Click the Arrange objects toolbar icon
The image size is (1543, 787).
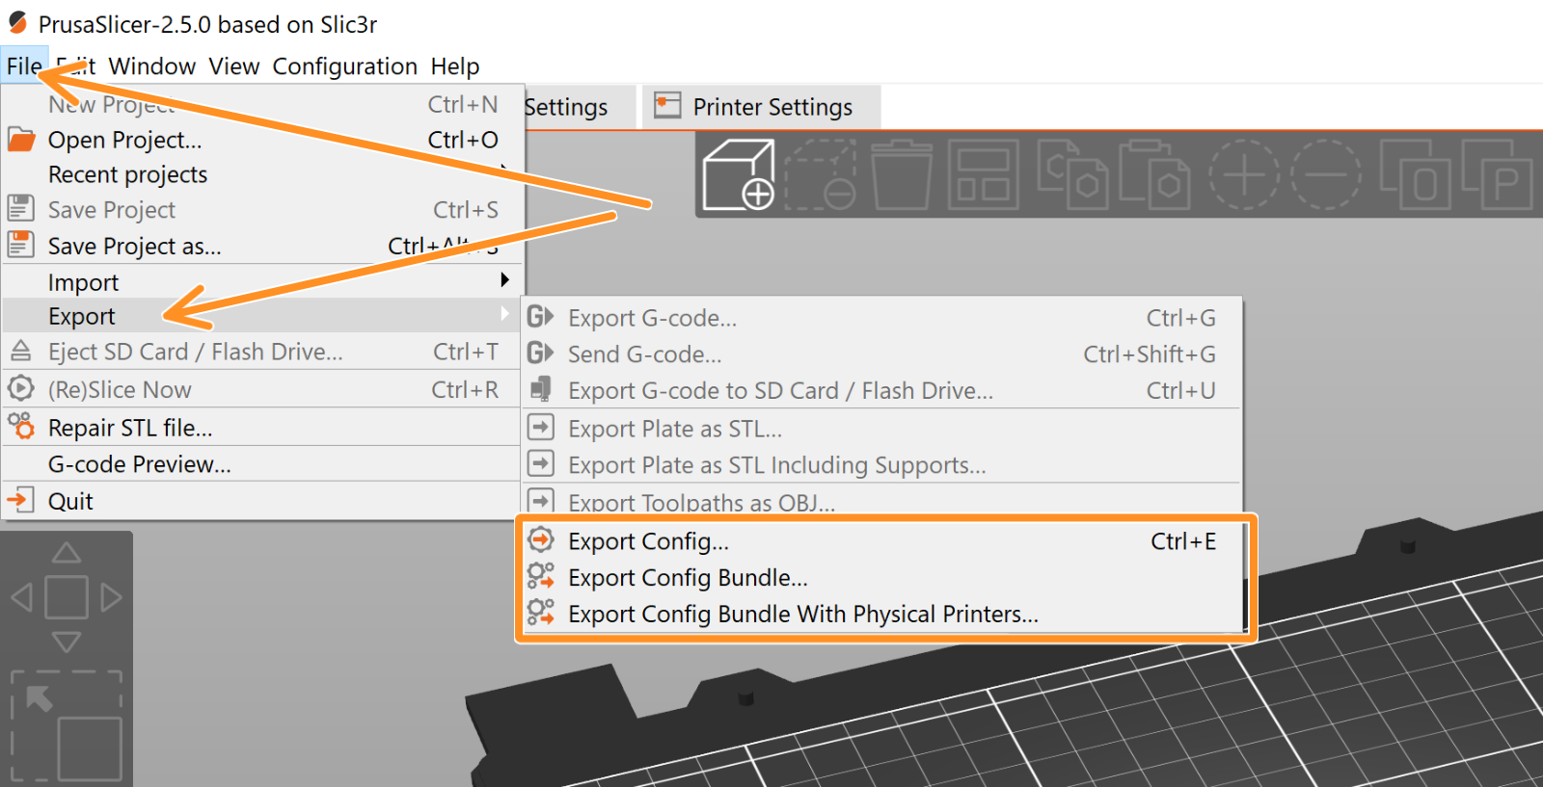point(983,174)
